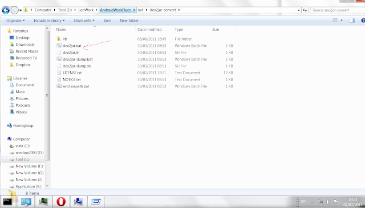Open Downloads in the navigation pane
Viewport: 365px width, 208px height.
click(x=25, y=45)
